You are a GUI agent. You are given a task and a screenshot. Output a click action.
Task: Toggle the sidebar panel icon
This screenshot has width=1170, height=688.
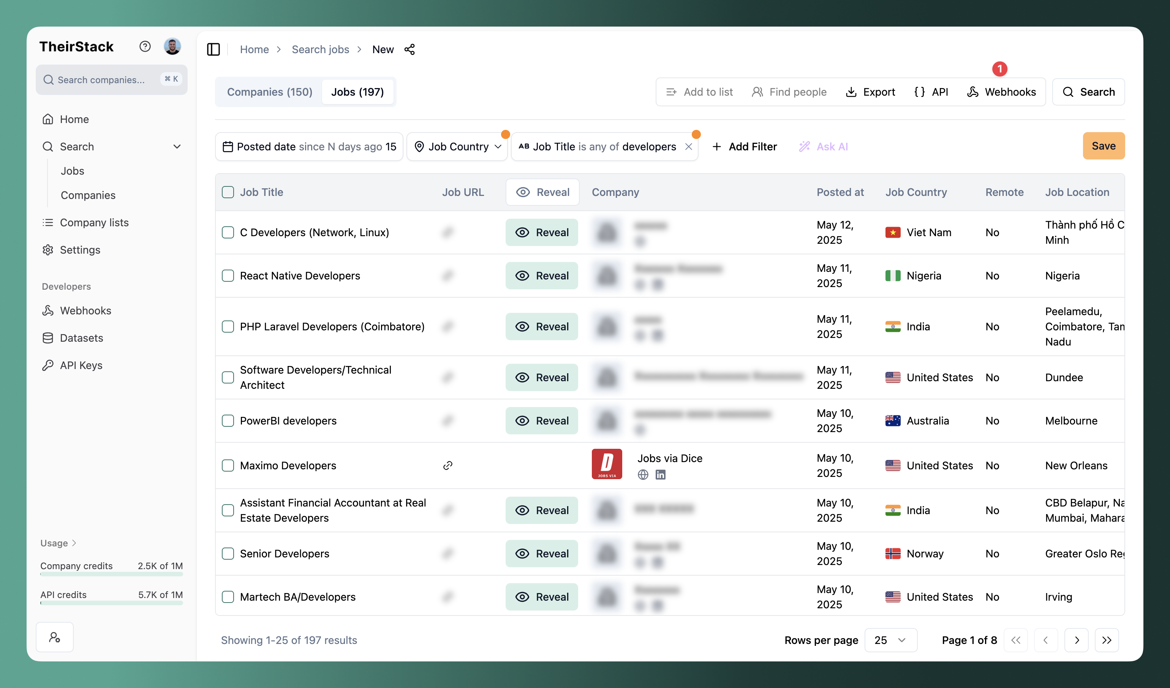213,49
